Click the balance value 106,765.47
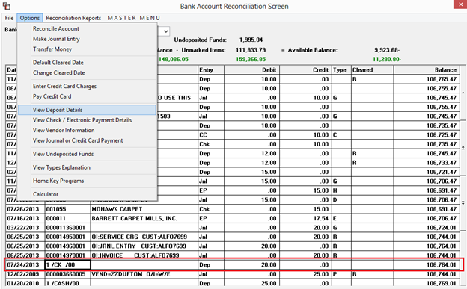This screenshot has width=467, height=289. coord(441,79)
